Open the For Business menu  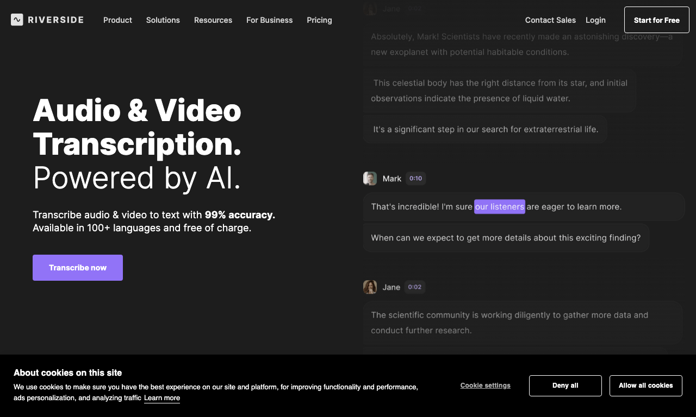point(269,20)
